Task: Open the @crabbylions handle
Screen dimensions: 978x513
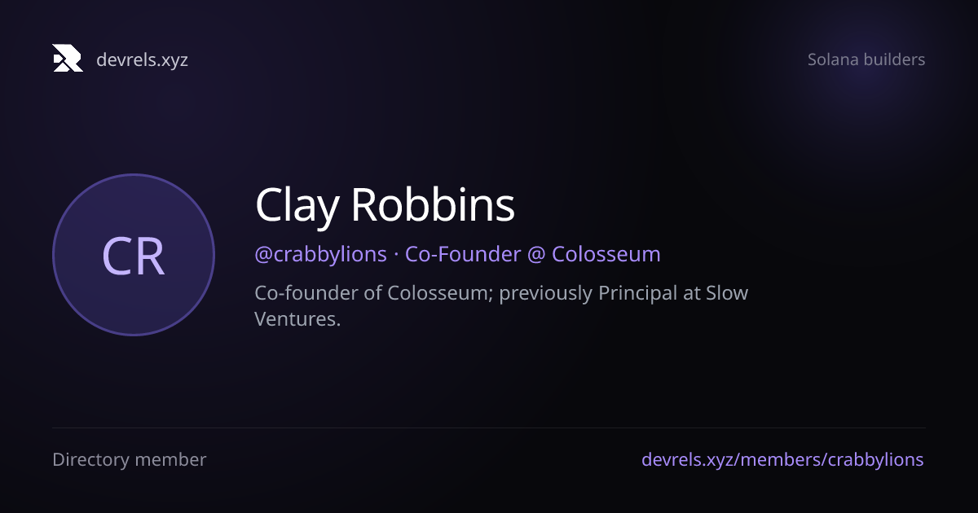Action: [321, 254]
